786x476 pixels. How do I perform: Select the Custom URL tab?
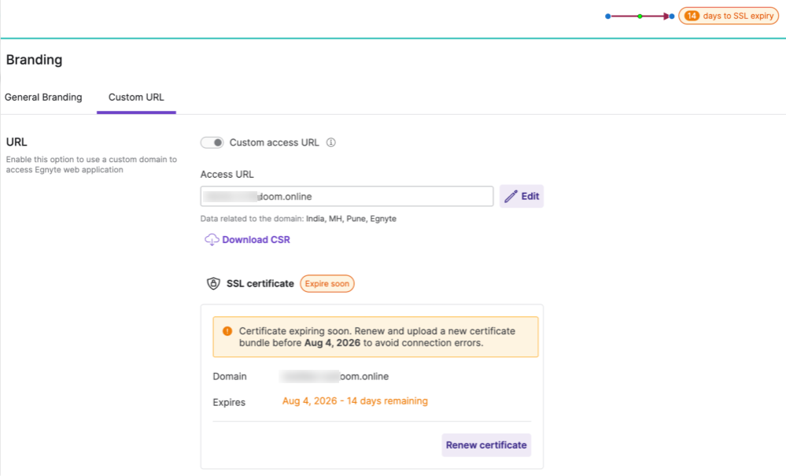[x=136, y=98]
